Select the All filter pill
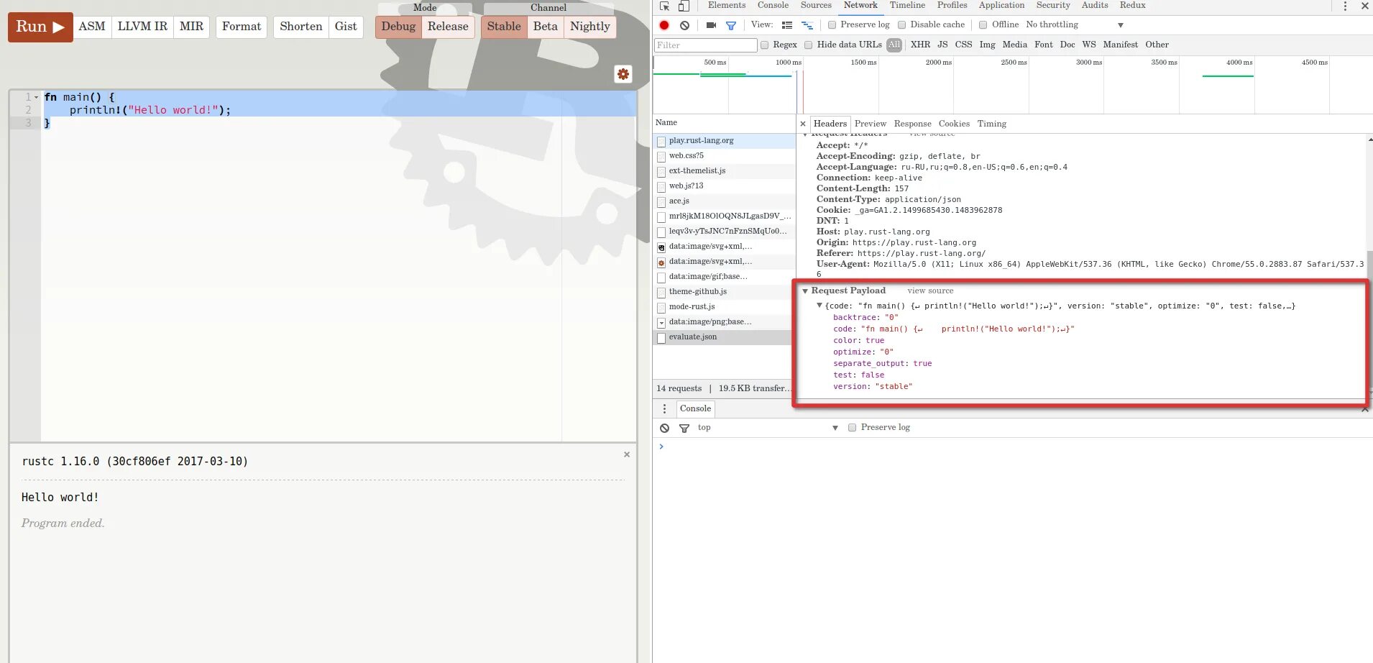The height and width of the screenshot is (663, 1373). click(894, 45)
